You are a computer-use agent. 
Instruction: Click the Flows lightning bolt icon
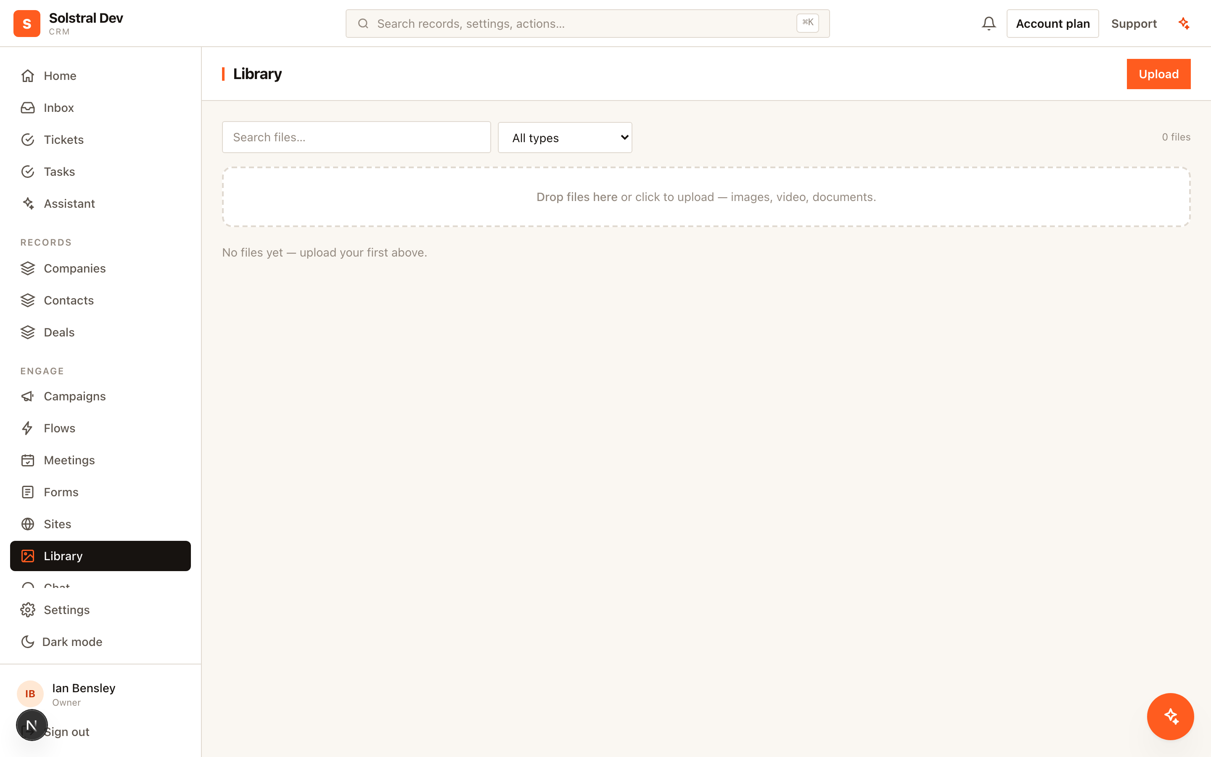click(28, 428)
